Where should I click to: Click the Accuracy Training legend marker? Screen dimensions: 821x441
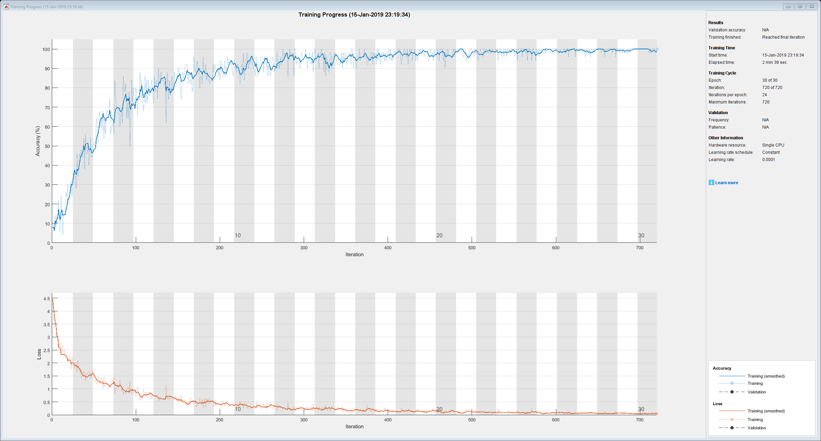coord(732,383)
